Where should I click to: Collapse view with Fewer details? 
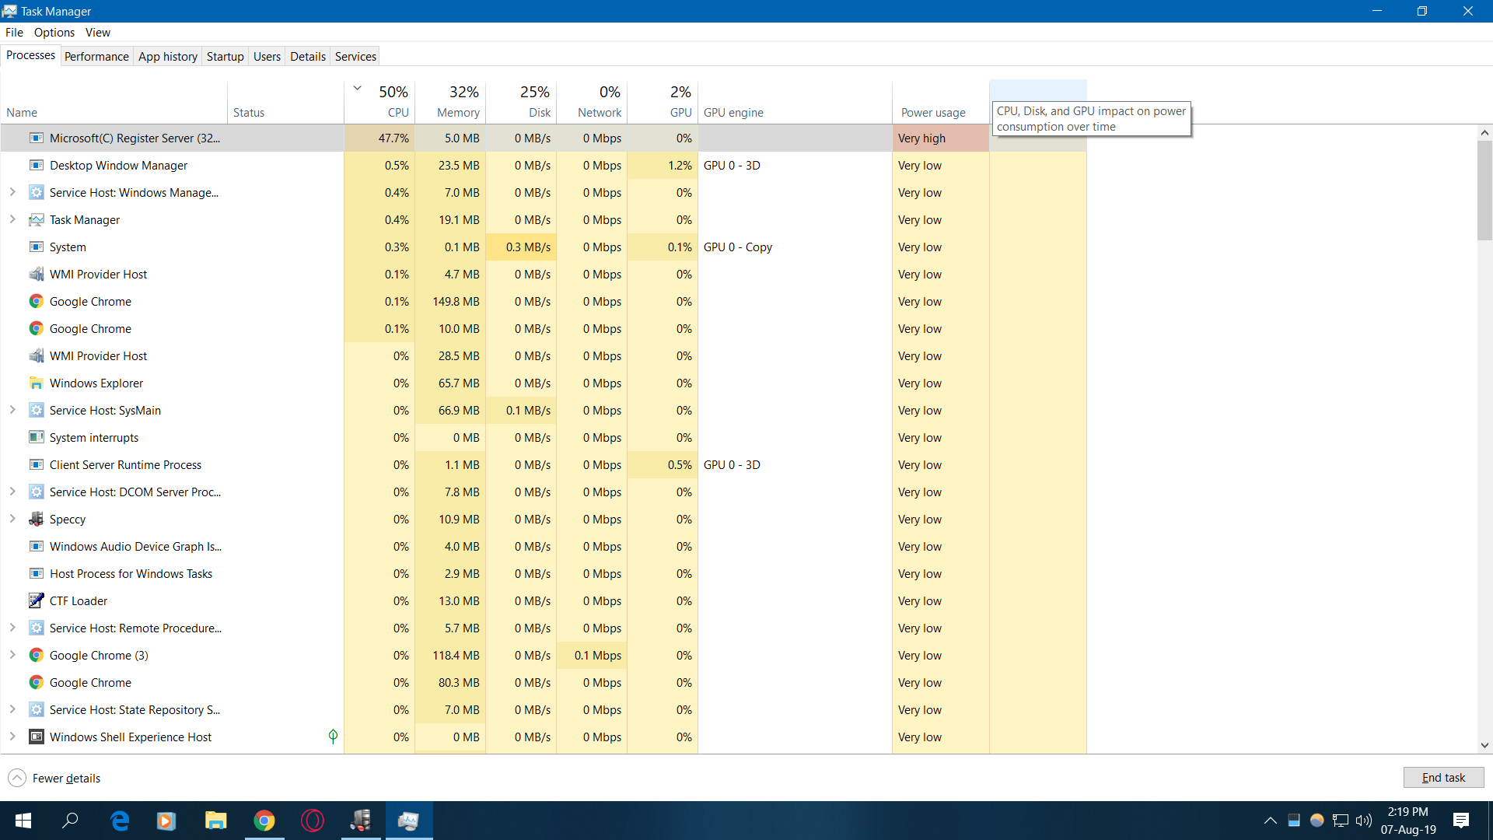tap(54, 778)
